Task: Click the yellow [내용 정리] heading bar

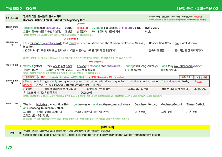Action: (x=108, y=127)
